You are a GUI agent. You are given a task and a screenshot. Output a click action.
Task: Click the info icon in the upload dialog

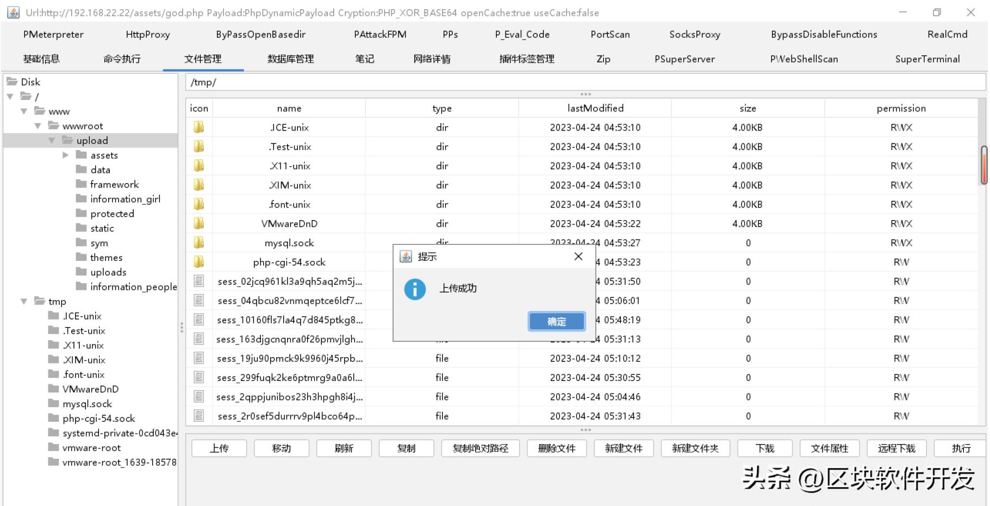(414, 289)
